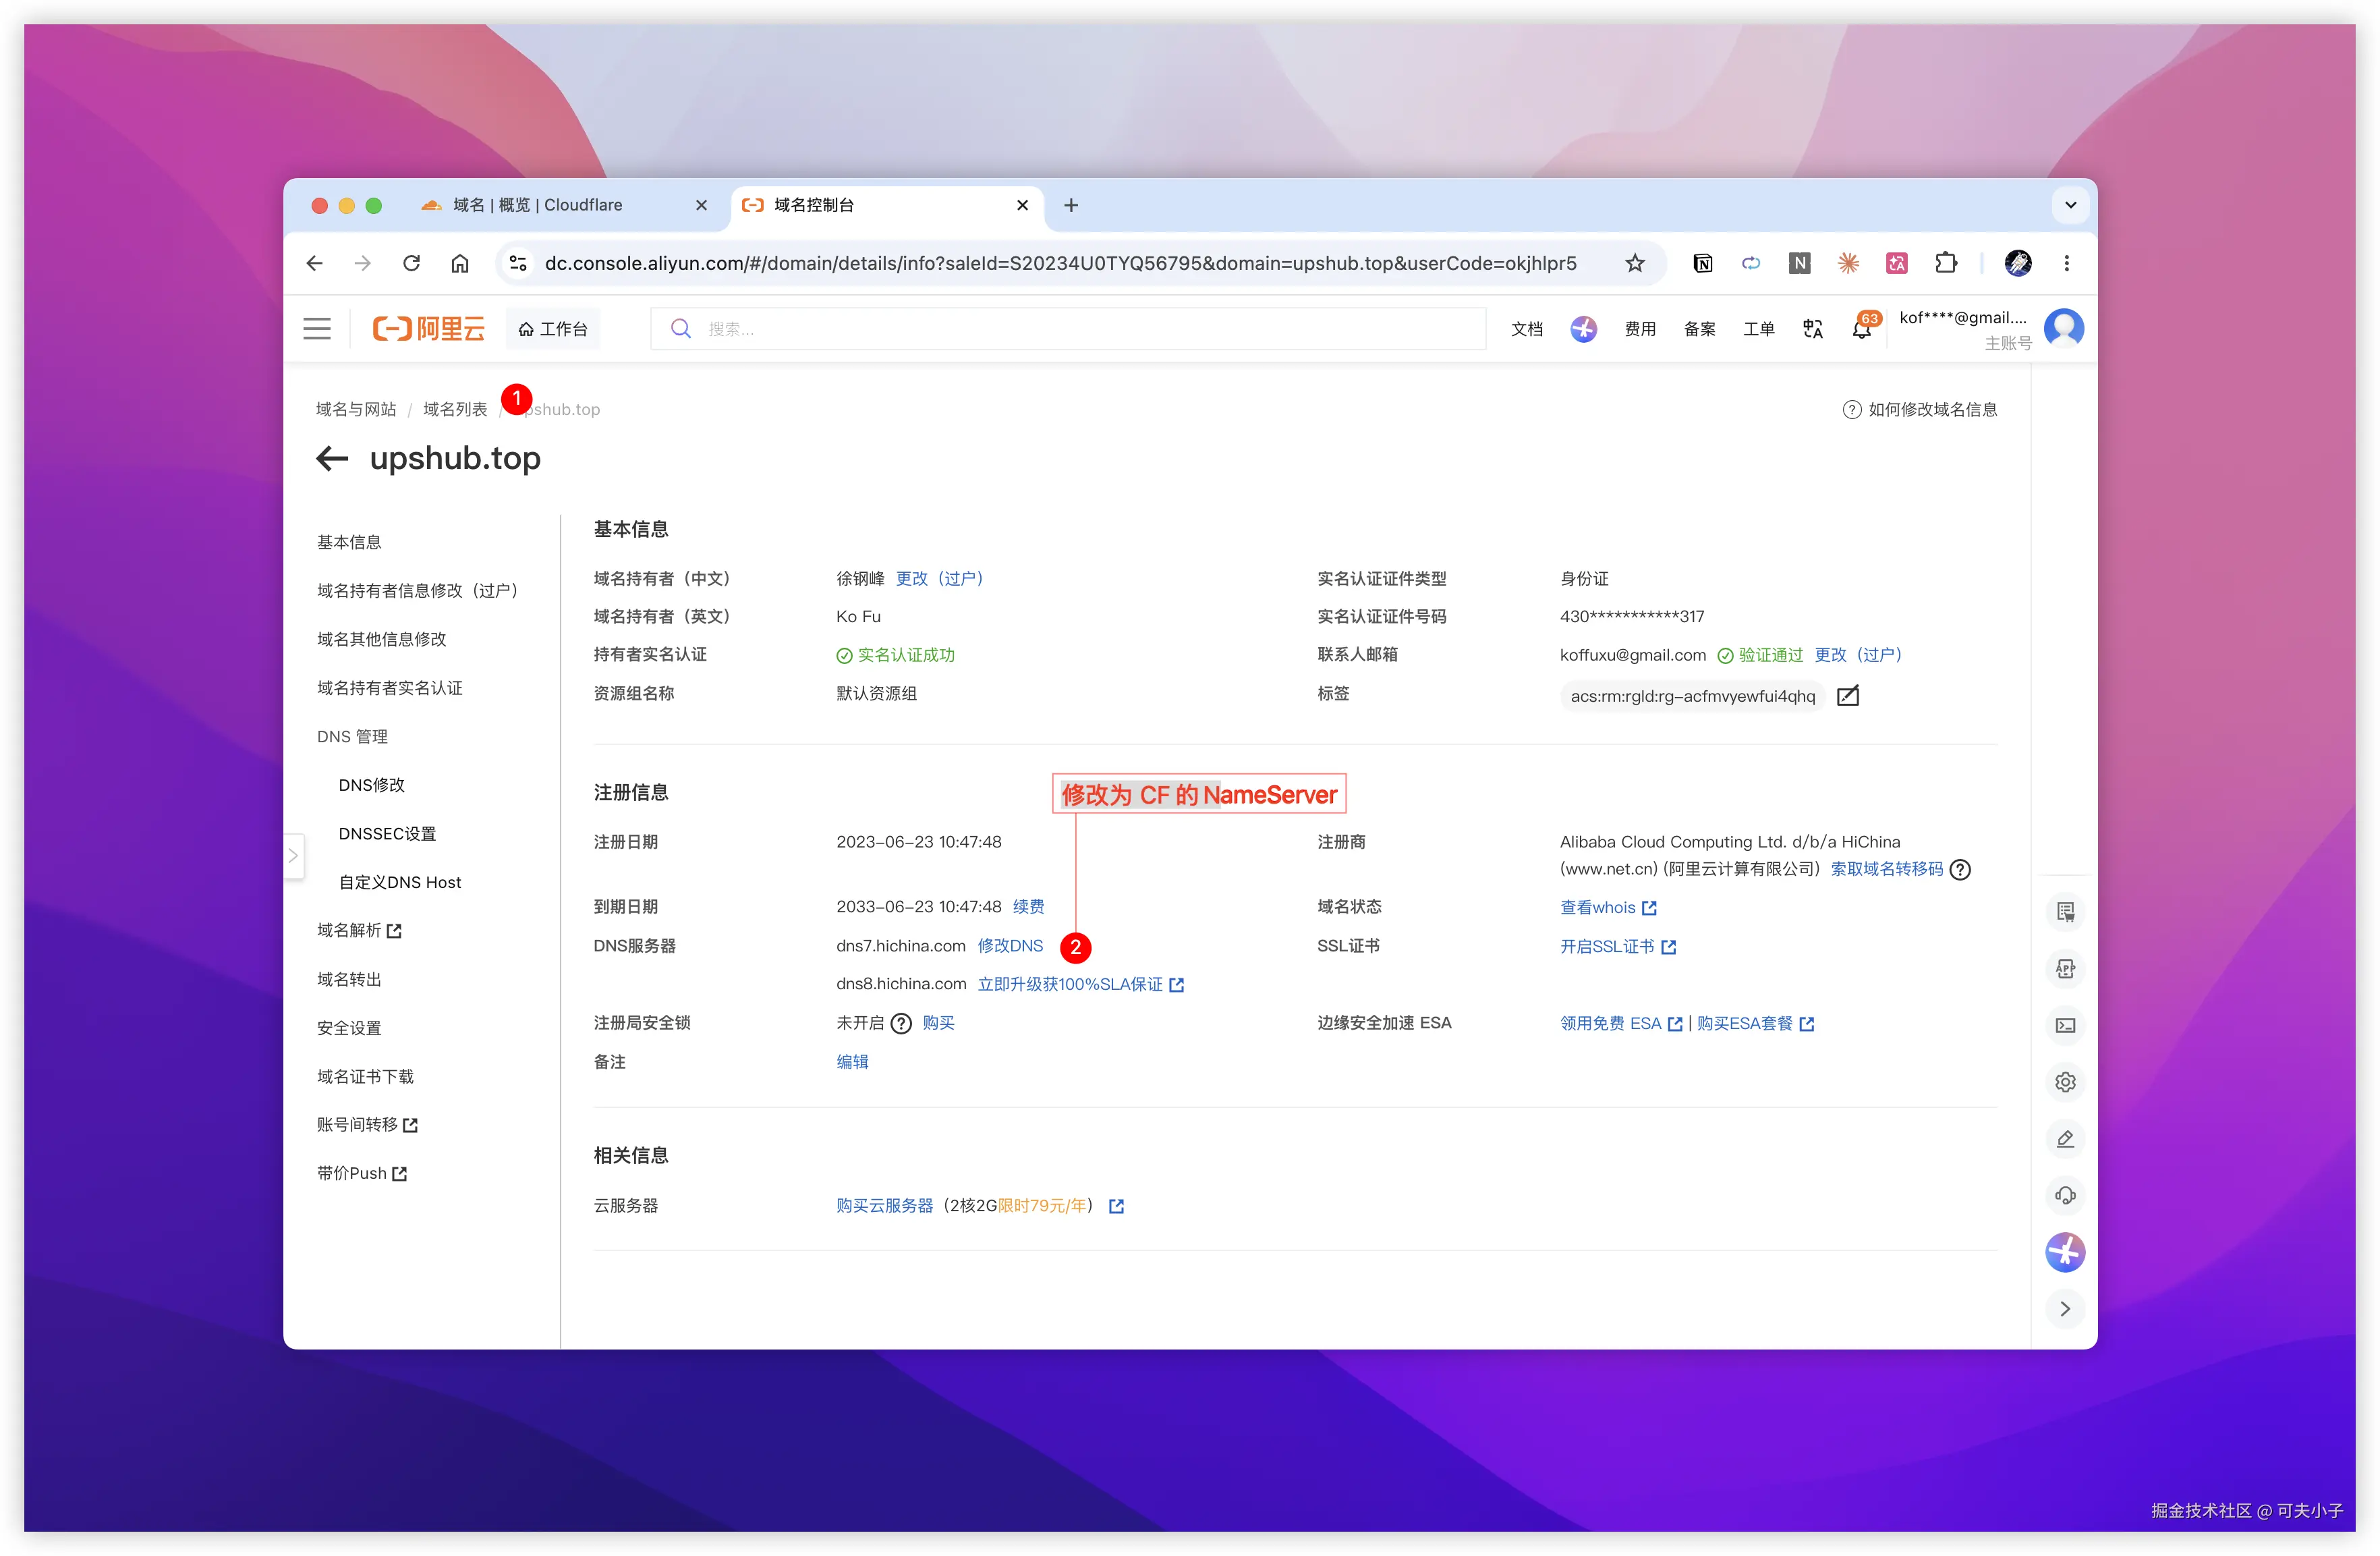The image size is (2380, 1556).
Task: Click 续费 next to expiry date
Action: click(x=1028, y=907)
